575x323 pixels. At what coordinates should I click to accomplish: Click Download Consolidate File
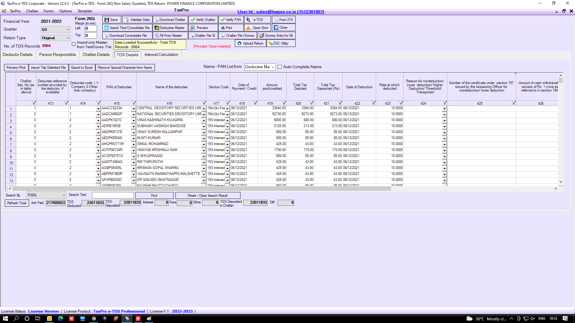[x=127, y=36]
